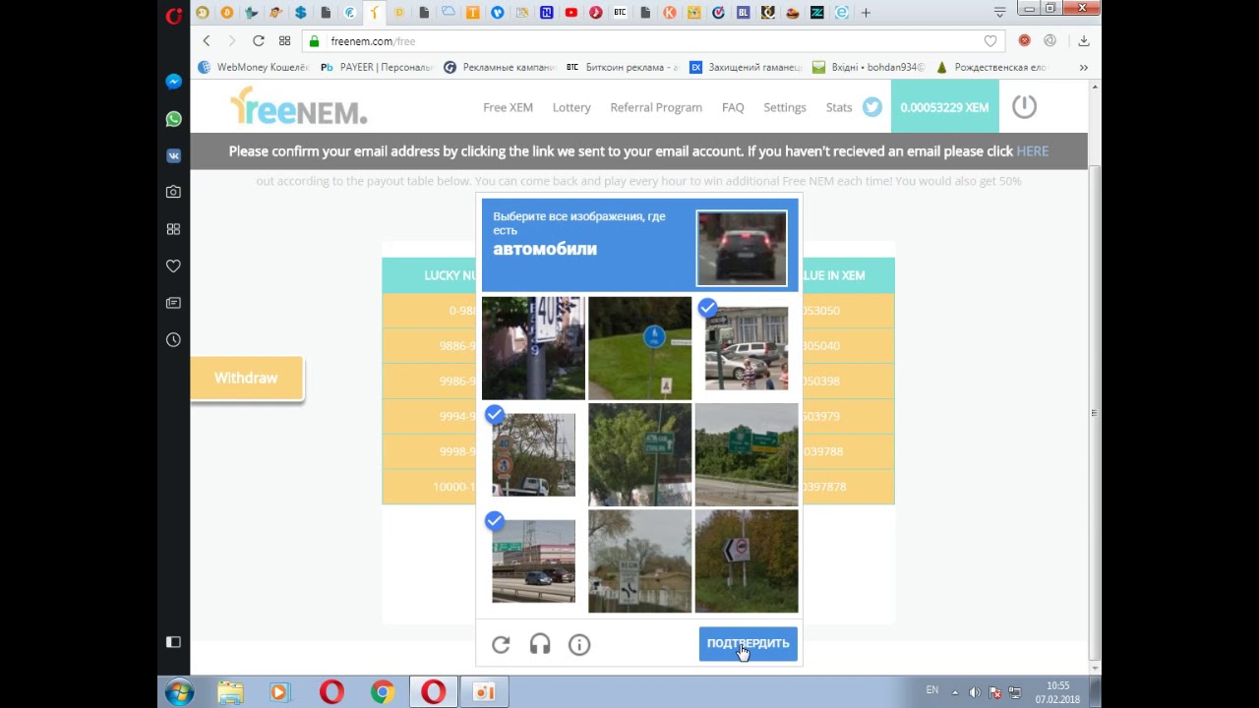
Task: Open the WebMoney Кошелёк bookmark
Action: point(254,67)
